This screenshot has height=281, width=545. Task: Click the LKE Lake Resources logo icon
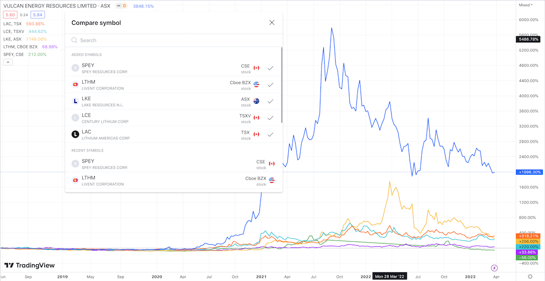(x=75, y=101)
